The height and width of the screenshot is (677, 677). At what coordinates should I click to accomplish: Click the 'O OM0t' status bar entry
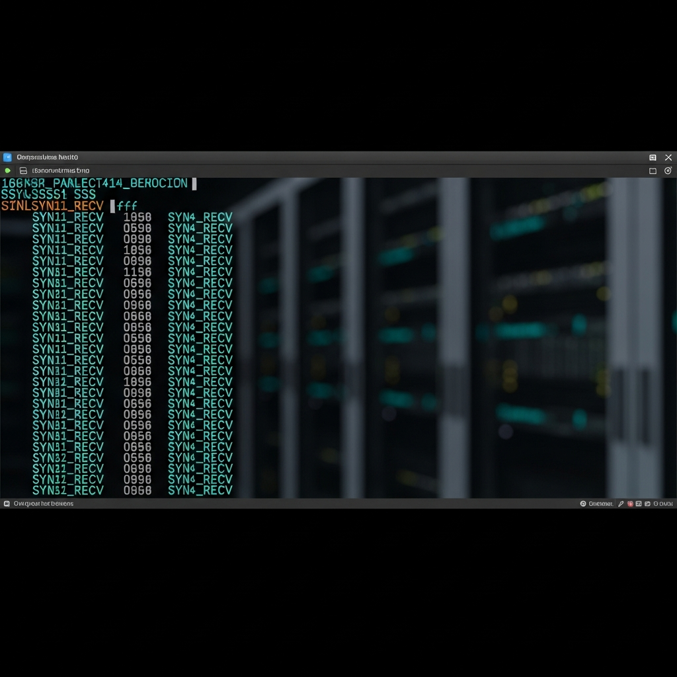663,503
